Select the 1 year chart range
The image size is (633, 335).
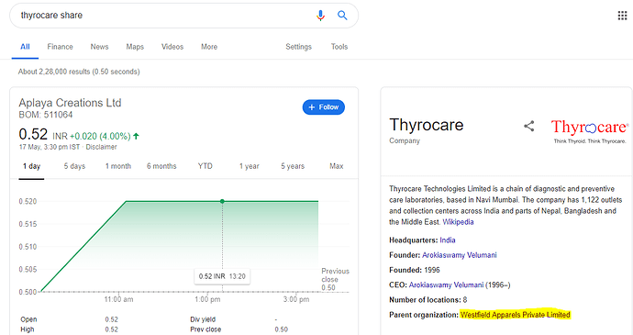[249, 166]
